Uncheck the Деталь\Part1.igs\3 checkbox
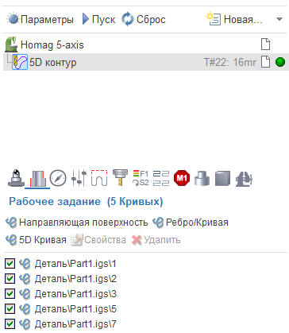Screen dimensions: 289x333 click(10, 293)
